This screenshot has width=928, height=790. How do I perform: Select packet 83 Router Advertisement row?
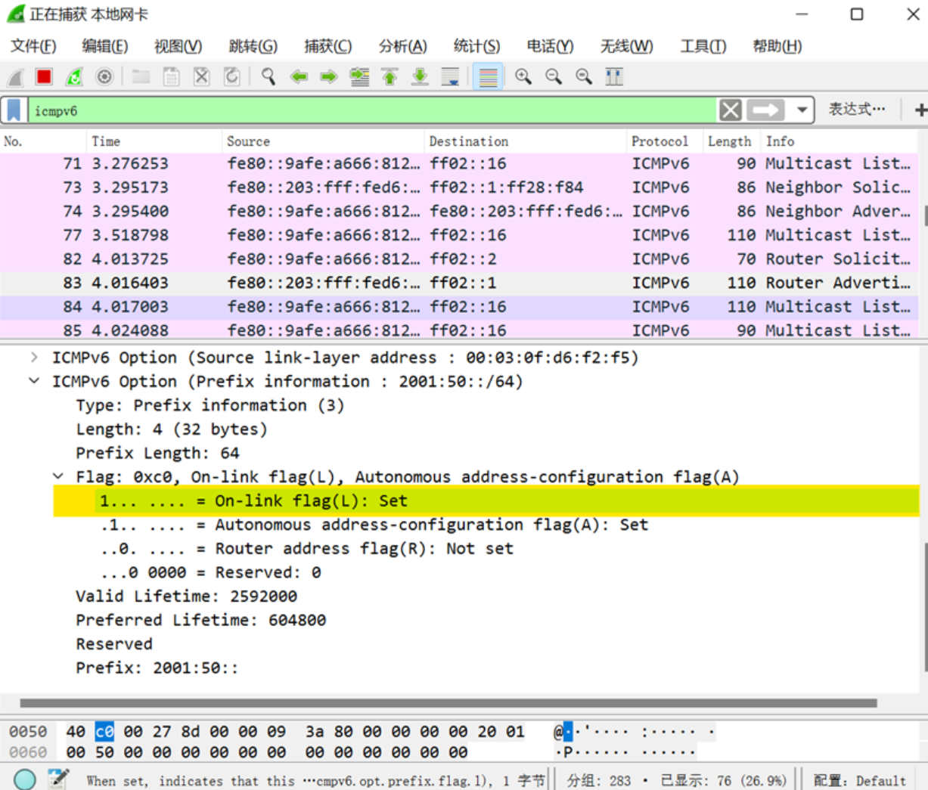(459, 283)
